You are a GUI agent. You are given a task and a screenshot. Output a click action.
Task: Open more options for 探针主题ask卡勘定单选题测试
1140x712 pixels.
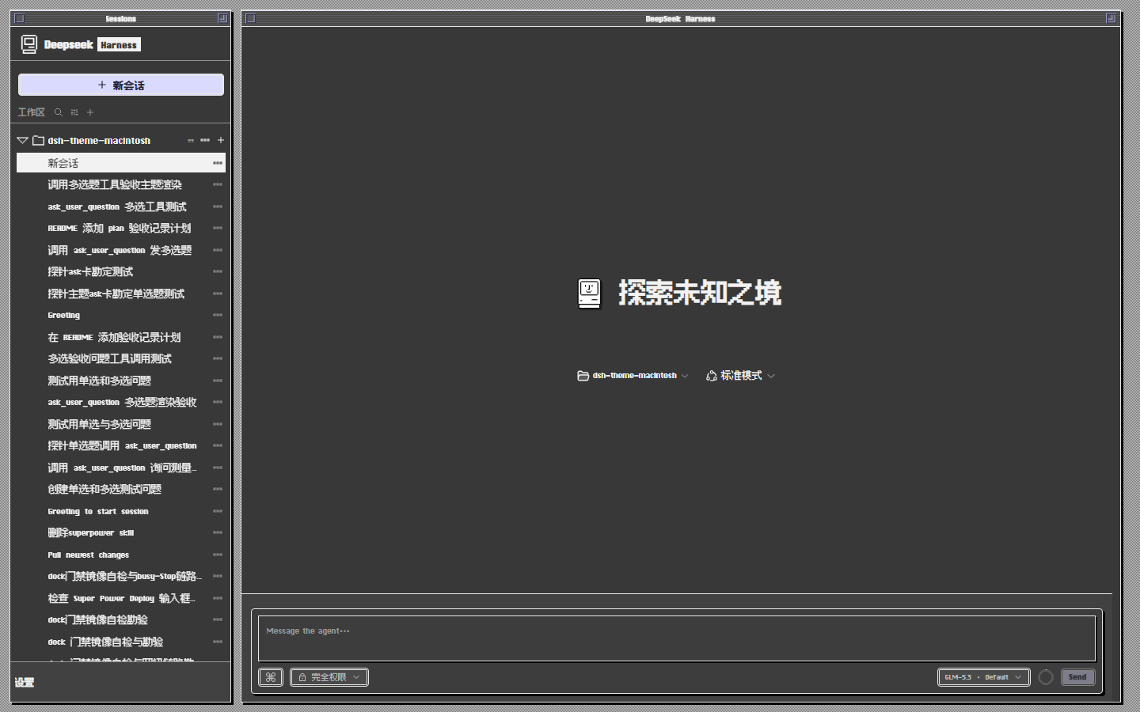(218, 294)
